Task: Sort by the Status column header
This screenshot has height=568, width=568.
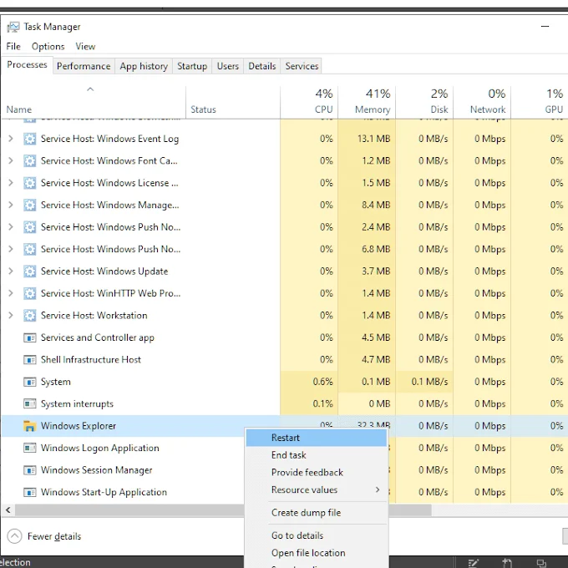Action: pos(233,102)
